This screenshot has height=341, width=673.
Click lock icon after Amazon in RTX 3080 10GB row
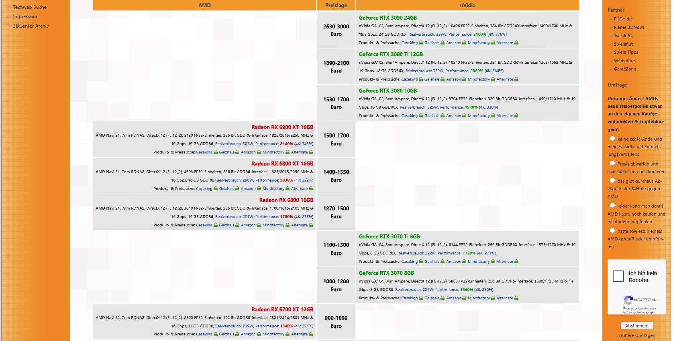464,116
